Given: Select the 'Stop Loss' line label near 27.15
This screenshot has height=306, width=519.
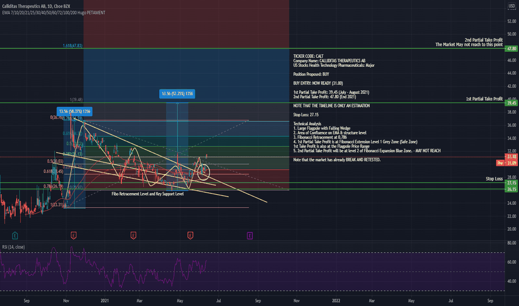Looking at the screenshot, I should tap(494, 179).
